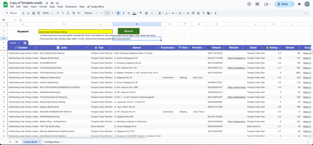Click the green Search button
The height and width of the screenshot is (145, 313).
point(128,31)
